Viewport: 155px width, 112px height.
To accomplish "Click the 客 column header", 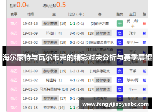I will click(100, 14).
